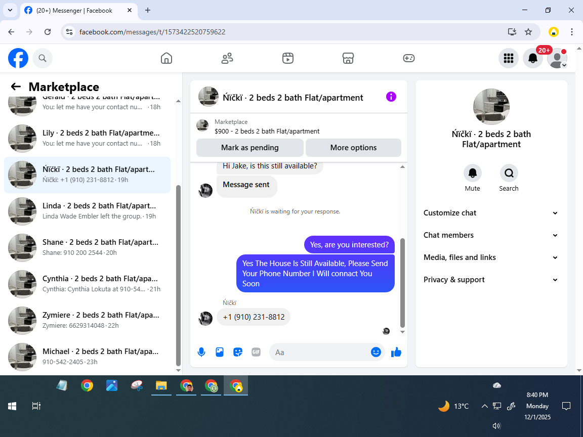The height and width of the screenshot is (437, 583).
Task: Open the nine-dot Menu grid icon
Action: (x=508, y=58)
